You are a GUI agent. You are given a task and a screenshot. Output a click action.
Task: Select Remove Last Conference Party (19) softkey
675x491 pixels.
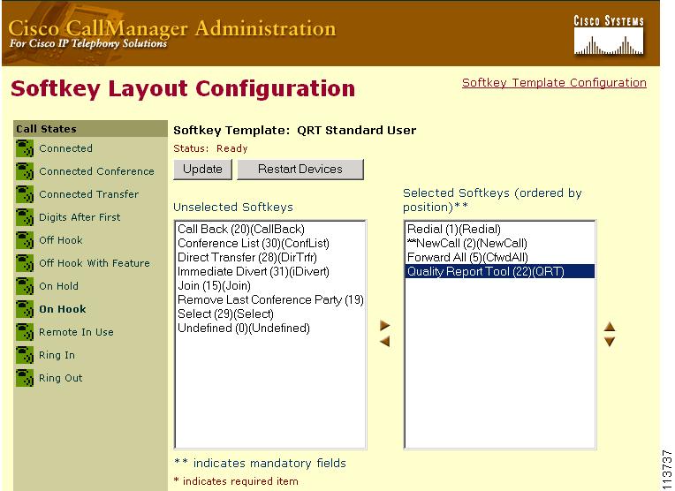[x=270, y=299]
